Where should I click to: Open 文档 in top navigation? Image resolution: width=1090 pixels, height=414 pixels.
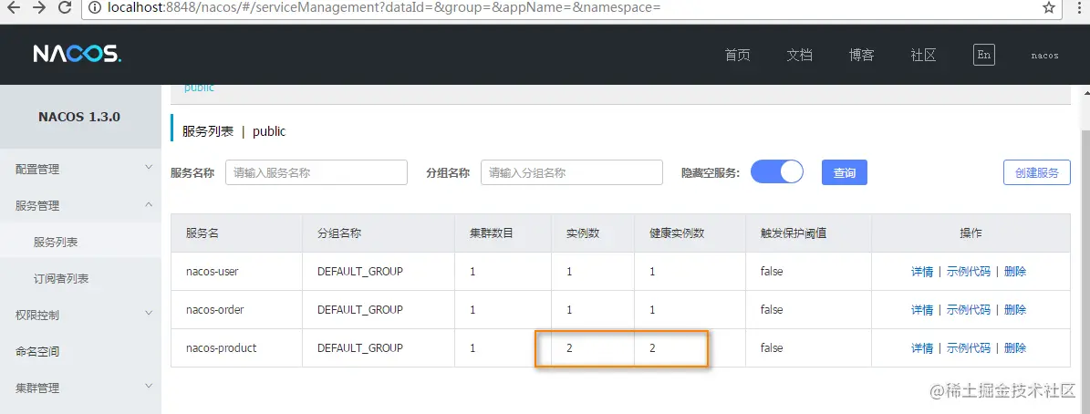pyautogui.click(x=799, y=55)
